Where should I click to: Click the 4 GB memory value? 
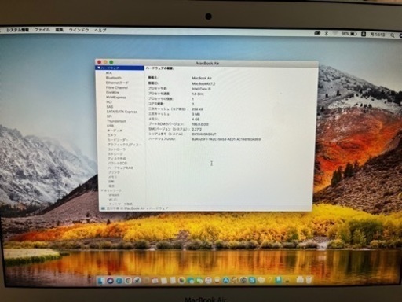pyautogui.click(x=196, y=119)
